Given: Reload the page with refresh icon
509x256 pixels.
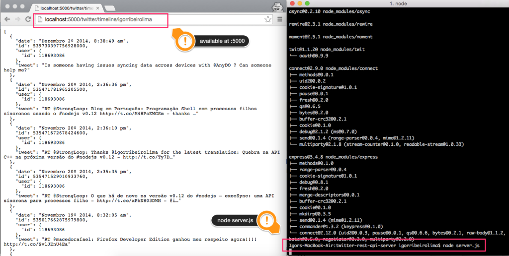Looking at the screenshot, I should point(28,19).
